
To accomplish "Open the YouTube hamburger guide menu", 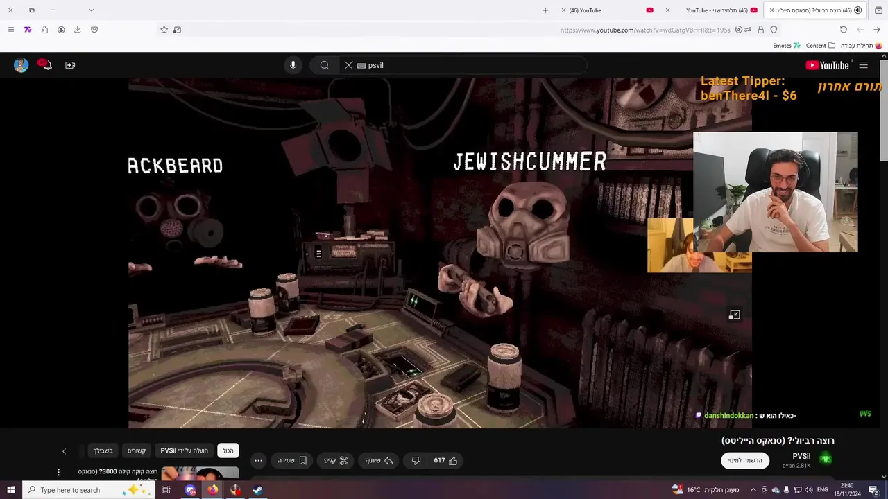I will (x=863, y=65).
